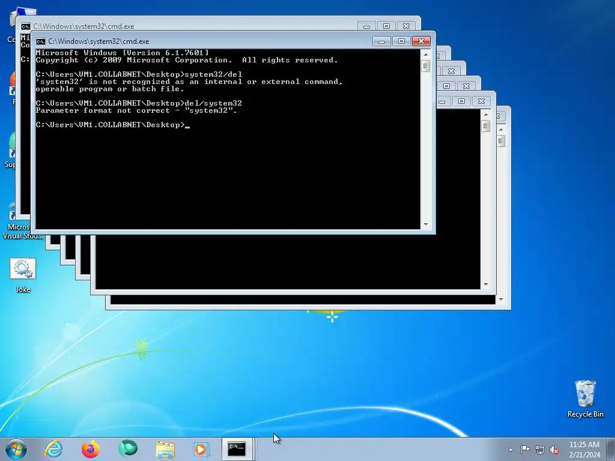615x461 pixels.
Task: Click the cmd.exe taskbar button group
Action: [238, 449]
